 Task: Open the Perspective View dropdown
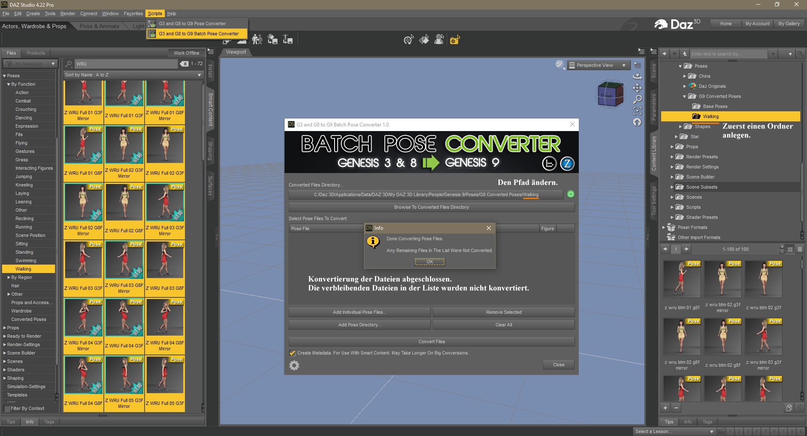[x=599, y=65]
